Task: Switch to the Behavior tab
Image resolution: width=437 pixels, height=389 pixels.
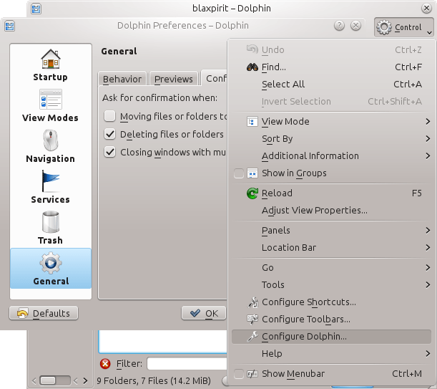Action: [x=122, y=79]
